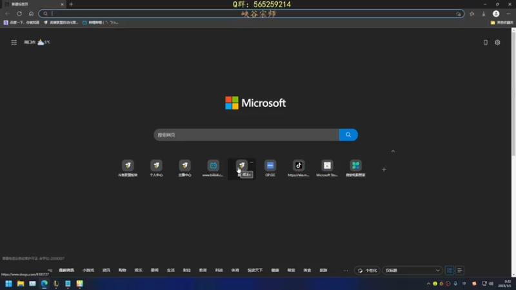Select the 购物 feed tab
516x290 pixels.
[x=123, y=270]
